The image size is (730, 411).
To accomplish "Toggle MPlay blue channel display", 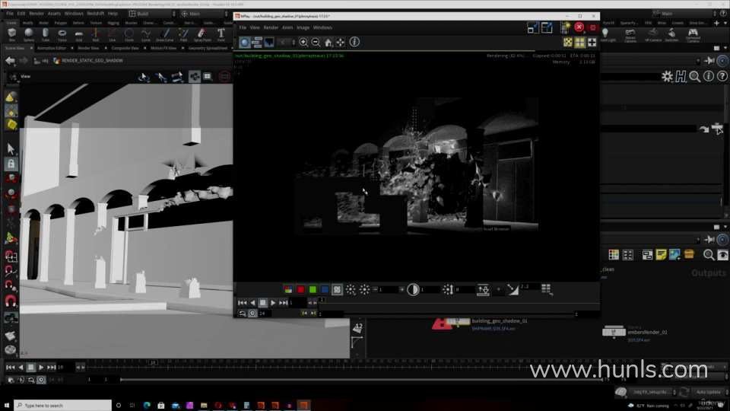I will click(x=325, y=290).
